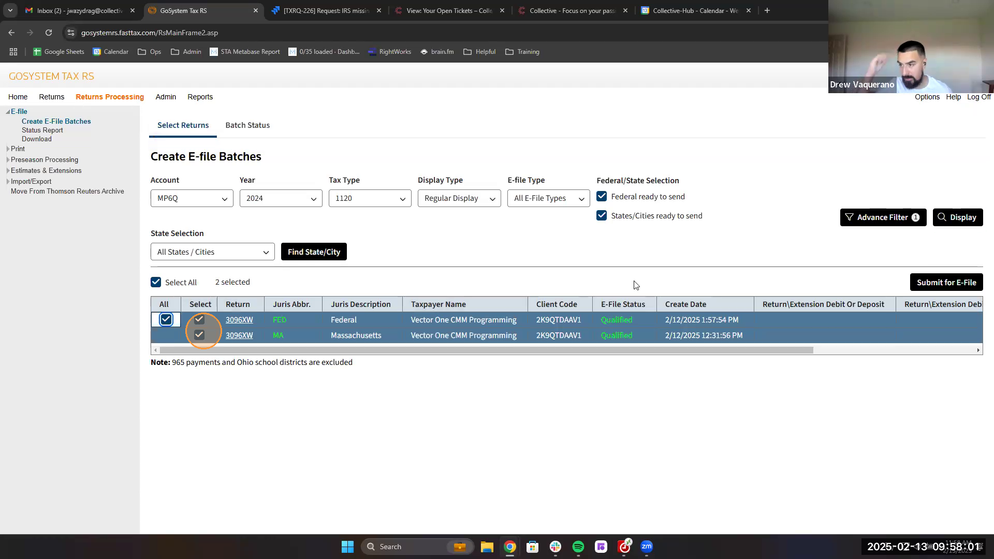
Task: Open the Zoom taskbar icon
Action: coord(647,547)
